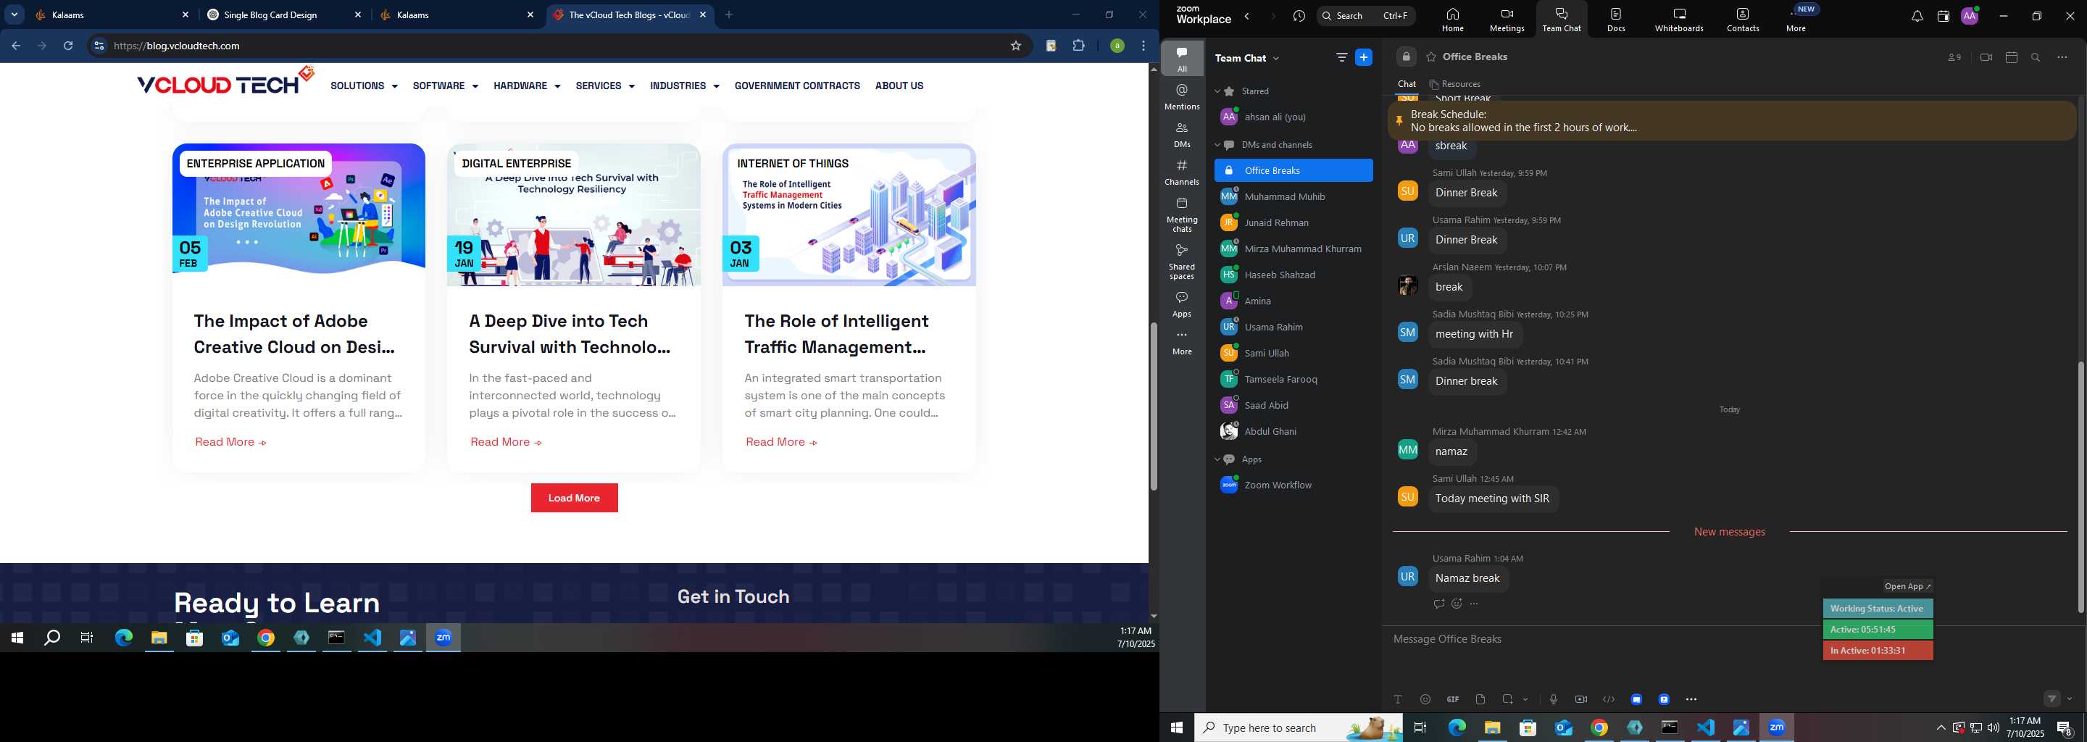This screenshot has height=742, width=2087.
Task: Collapse the DMs and channels section
Action: [1217, 145]
